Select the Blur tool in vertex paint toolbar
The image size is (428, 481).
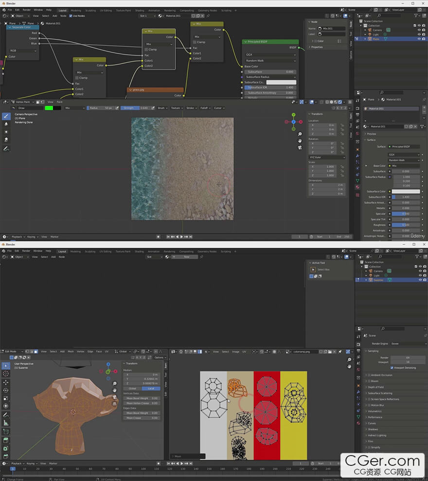6,124
